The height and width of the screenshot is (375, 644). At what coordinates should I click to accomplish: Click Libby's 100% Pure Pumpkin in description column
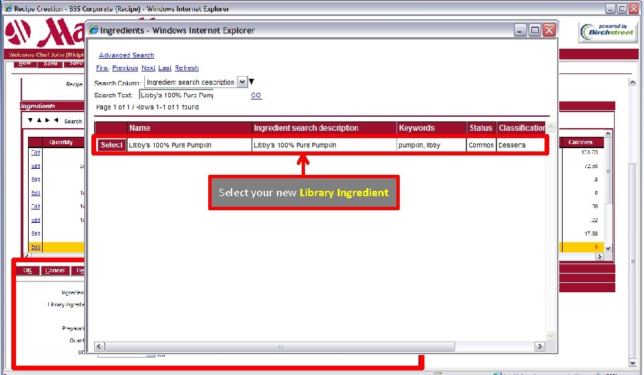pyautogui.click(x=295, y=145)
